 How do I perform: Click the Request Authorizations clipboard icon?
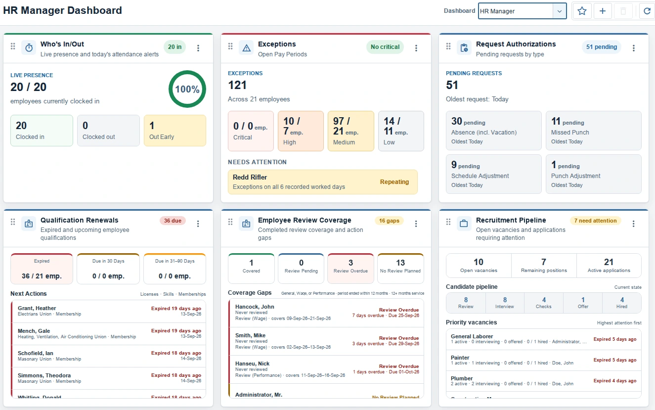(x=464, y=47)
